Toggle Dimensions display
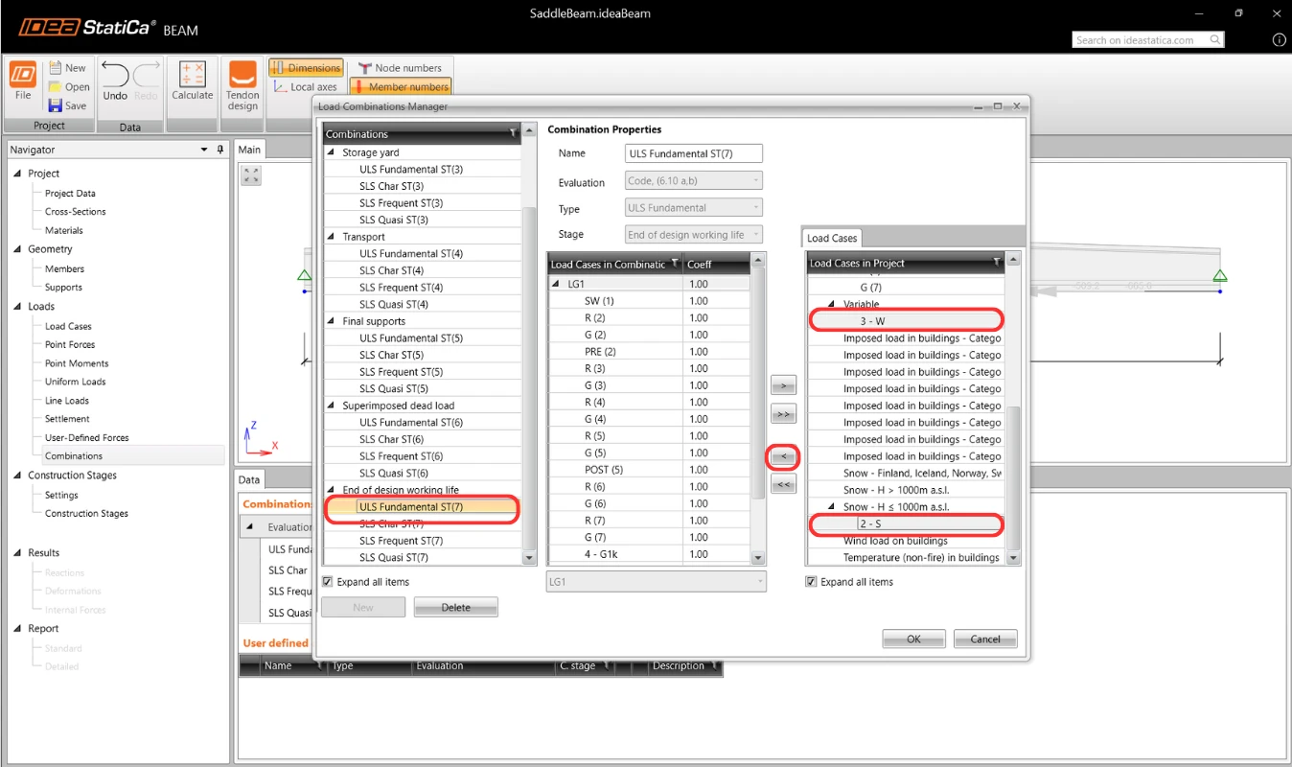Image resolution: width=1292 pixels, height=767 pixels. [x=306, y=68]
